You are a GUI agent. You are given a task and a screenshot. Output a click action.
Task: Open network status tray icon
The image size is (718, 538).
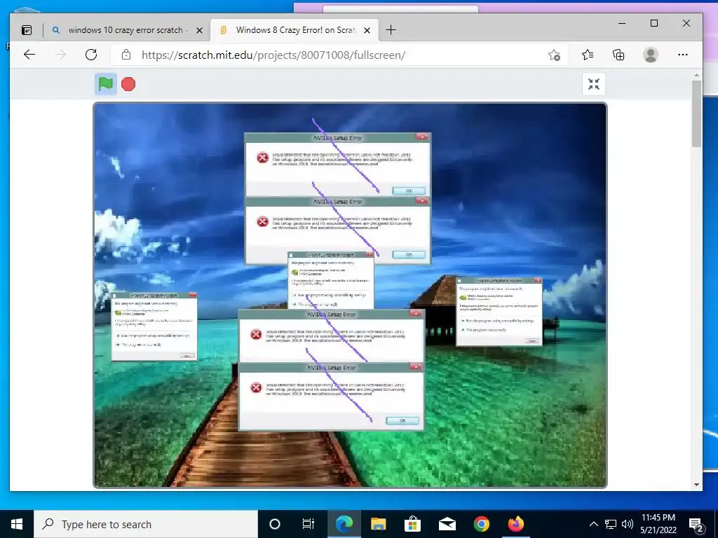pyautogui.click(x=611, y=524)
